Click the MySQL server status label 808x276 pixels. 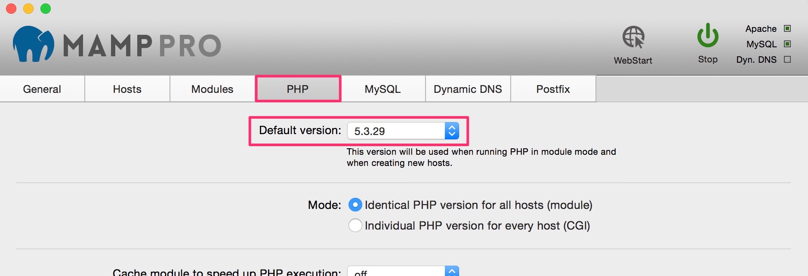(x=762, y=44)
